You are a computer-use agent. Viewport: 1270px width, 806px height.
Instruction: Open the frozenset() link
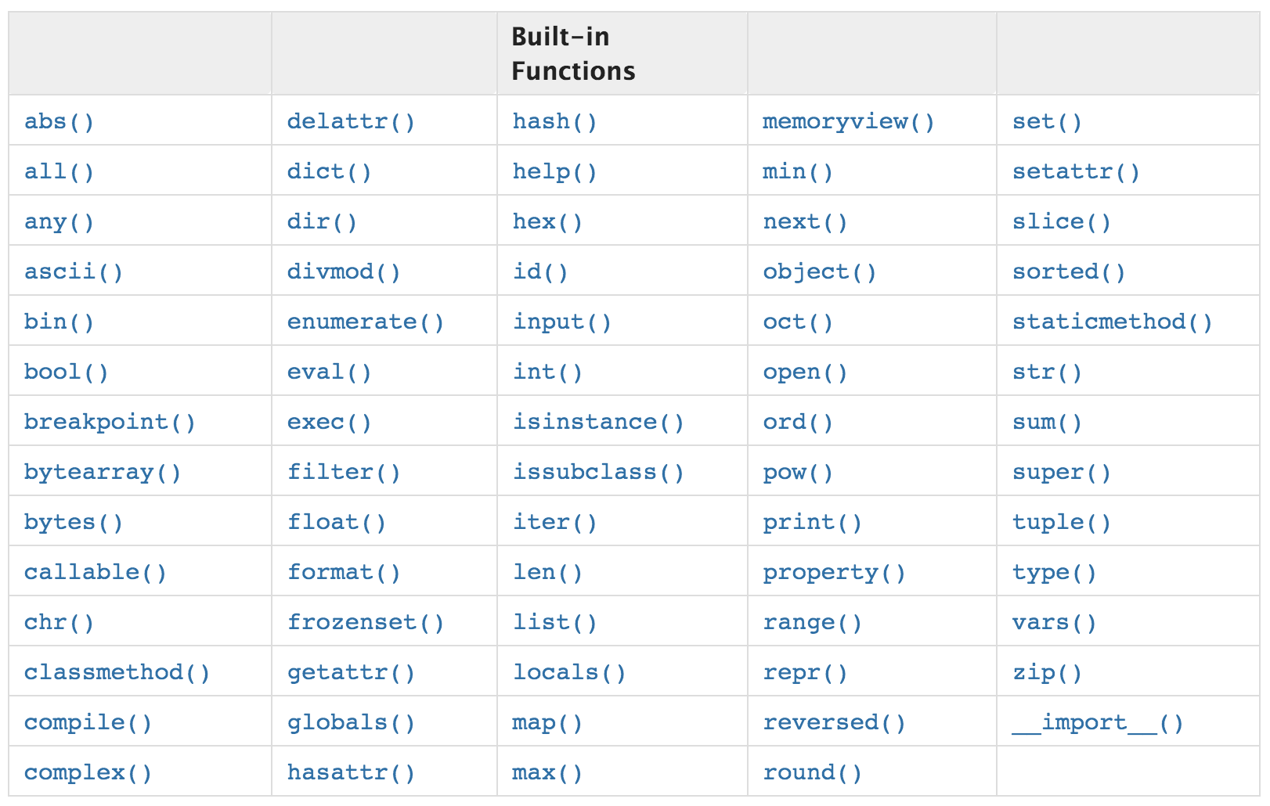[x=366, y=622]
